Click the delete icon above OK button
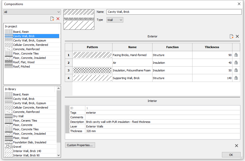Screen dimensions: 245x161 coord(237,146)
